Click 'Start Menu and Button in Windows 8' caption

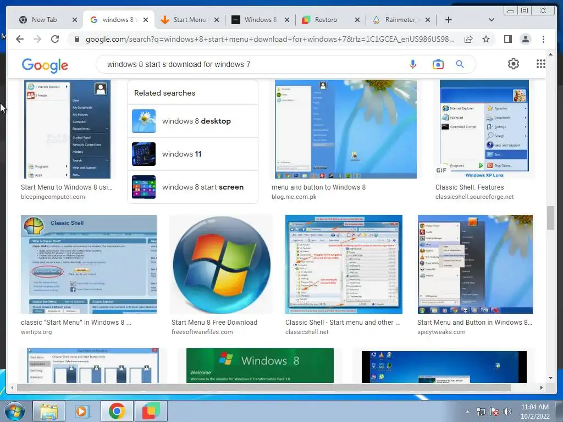(x=474, y=322)
